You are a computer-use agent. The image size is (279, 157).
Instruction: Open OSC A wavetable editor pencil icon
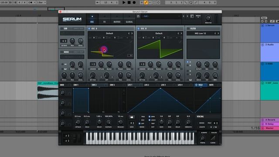tap(131, 42)
